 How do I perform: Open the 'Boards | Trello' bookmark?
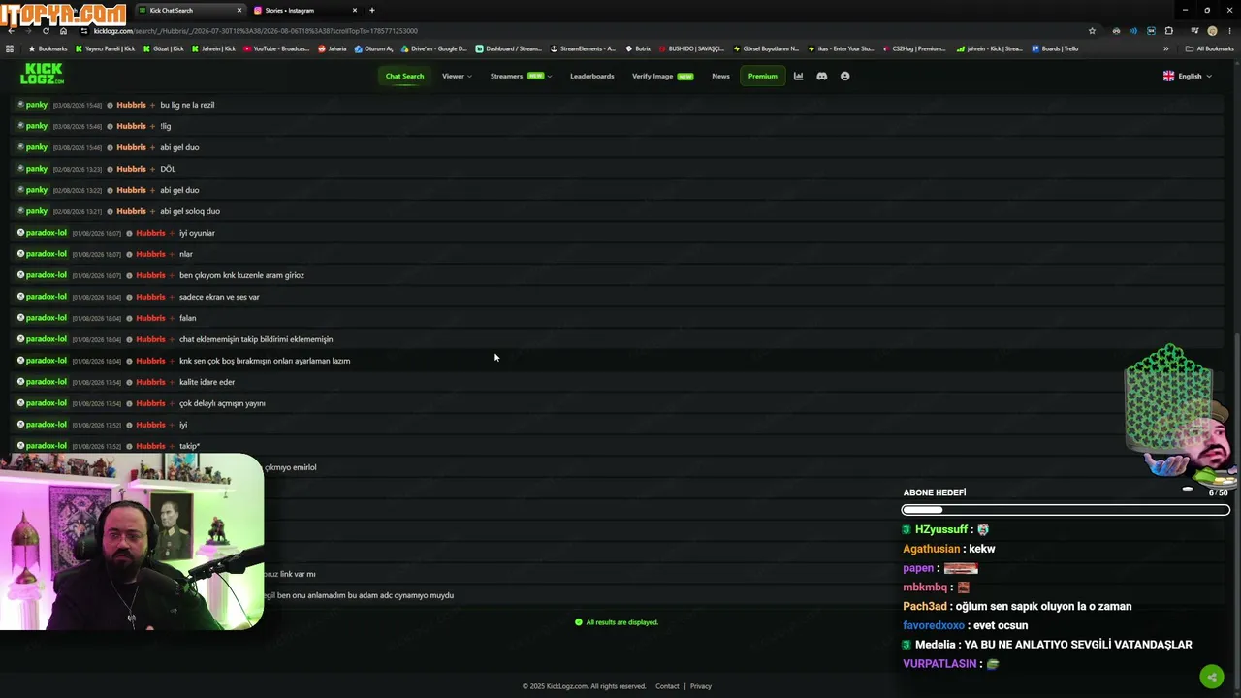(x=1055, y=48)
